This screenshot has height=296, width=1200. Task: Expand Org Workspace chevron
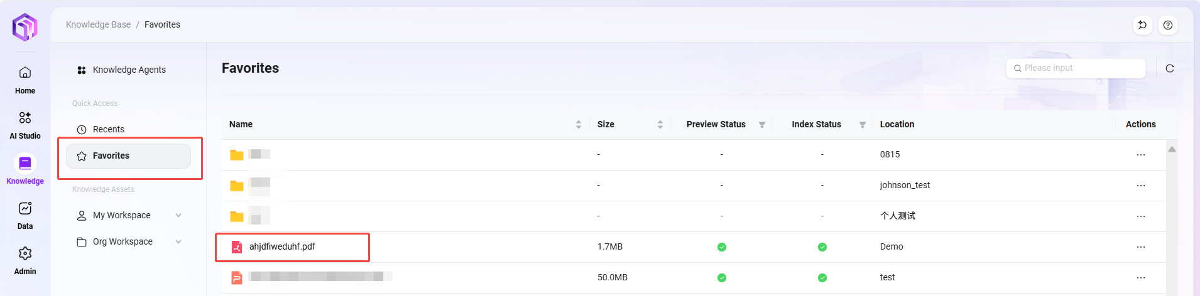[178, 241]
